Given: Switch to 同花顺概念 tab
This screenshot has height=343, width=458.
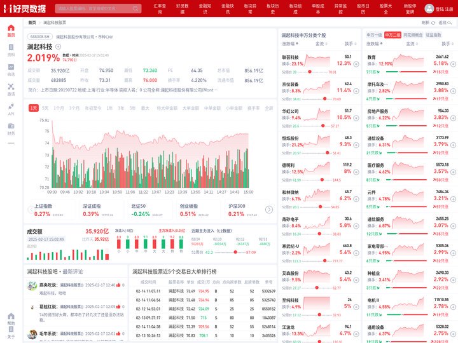Looking at the screenshot, I should point(413,35).
